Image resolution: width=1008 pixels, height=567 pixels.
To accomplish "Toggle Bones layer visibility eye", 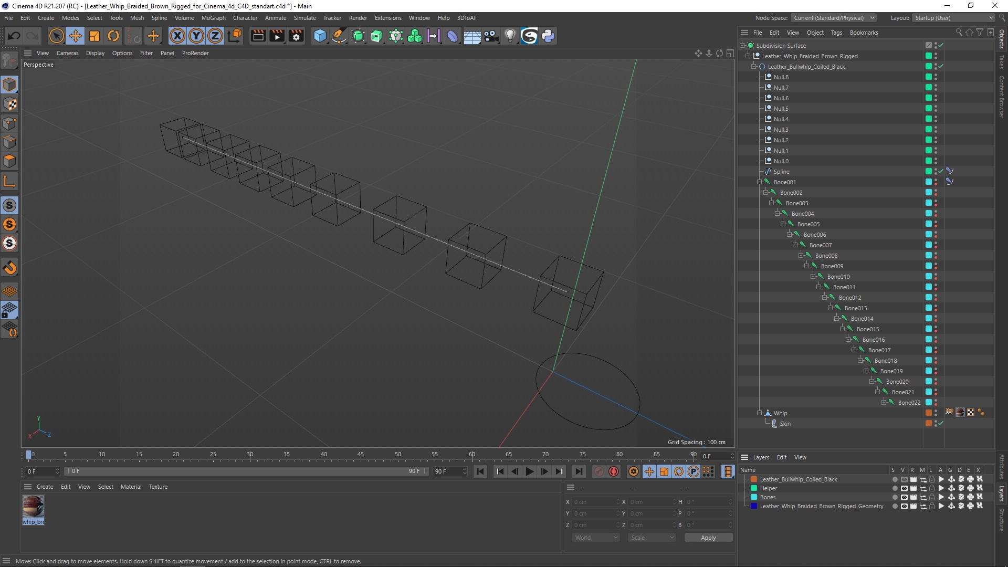I will (904, 497).
